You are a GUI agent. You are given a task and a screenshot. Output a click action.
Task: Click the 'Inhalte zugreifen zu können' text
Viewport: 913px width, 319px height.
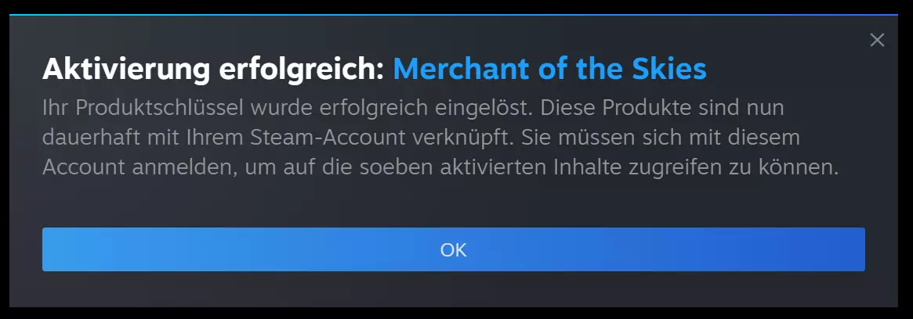point(696,168)
